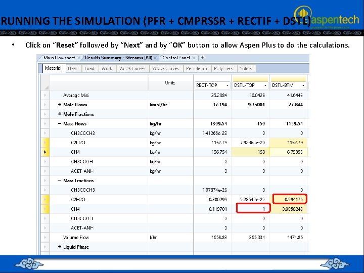Image resolution: width=364 pixels, height=273 pixels.
Task: Click kmol/hr unit of Mole Flows row
Action: [x=159, y=105]
